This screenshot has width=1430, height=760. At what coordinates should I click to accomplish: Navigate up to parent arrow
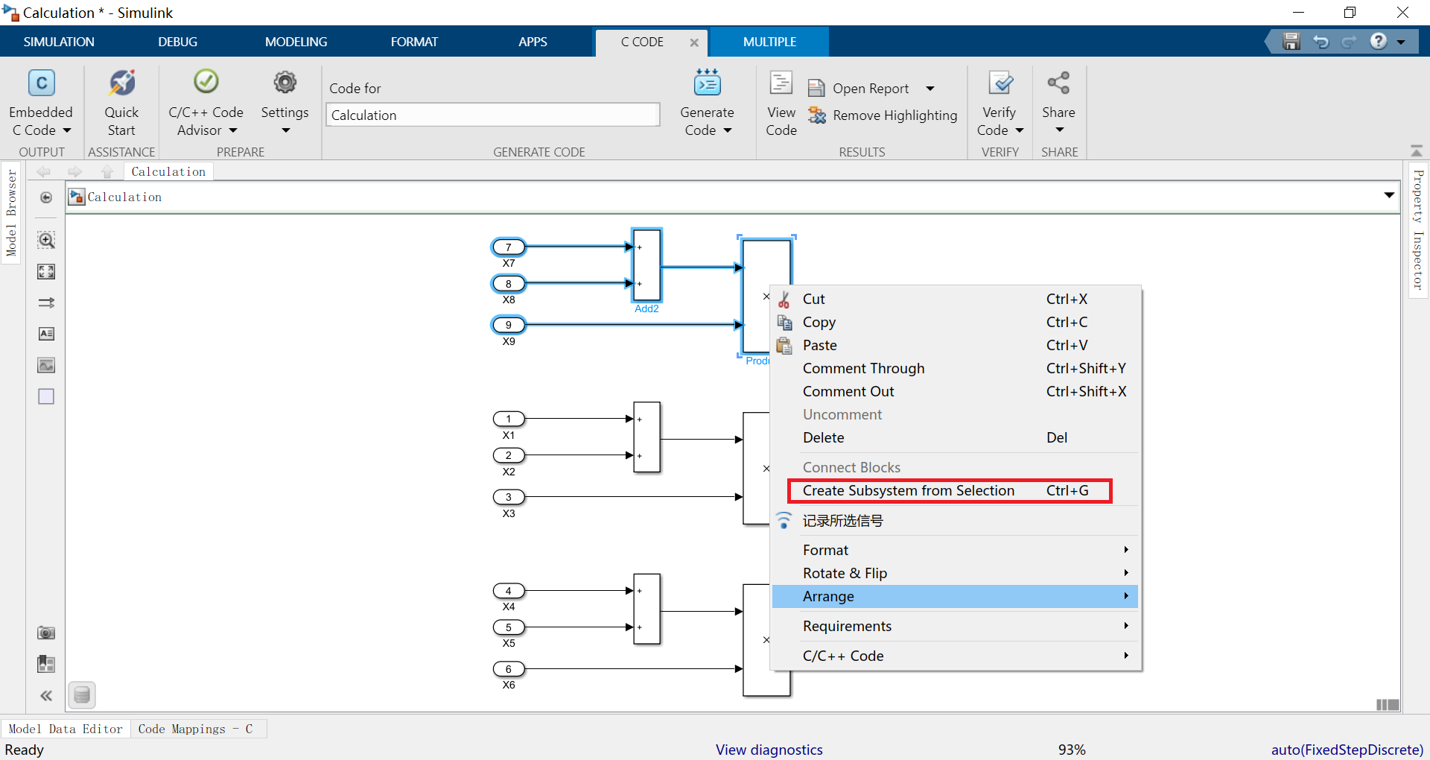[x=107, y=172]
